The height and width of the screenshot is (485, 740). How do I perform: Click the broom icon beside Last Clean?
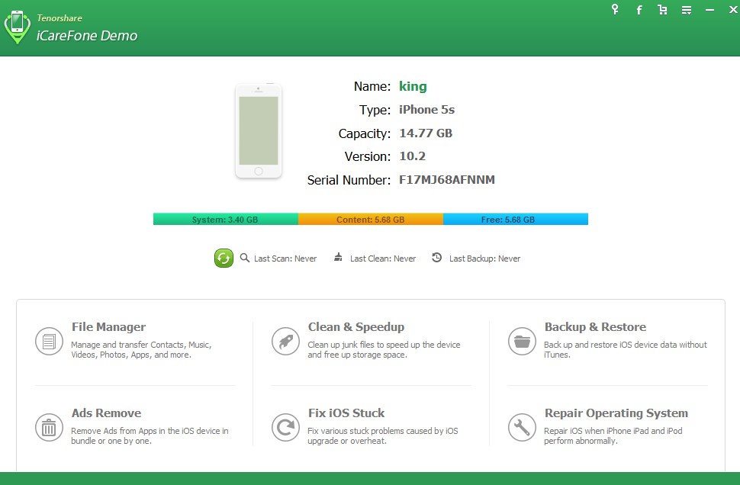[338, 257]
